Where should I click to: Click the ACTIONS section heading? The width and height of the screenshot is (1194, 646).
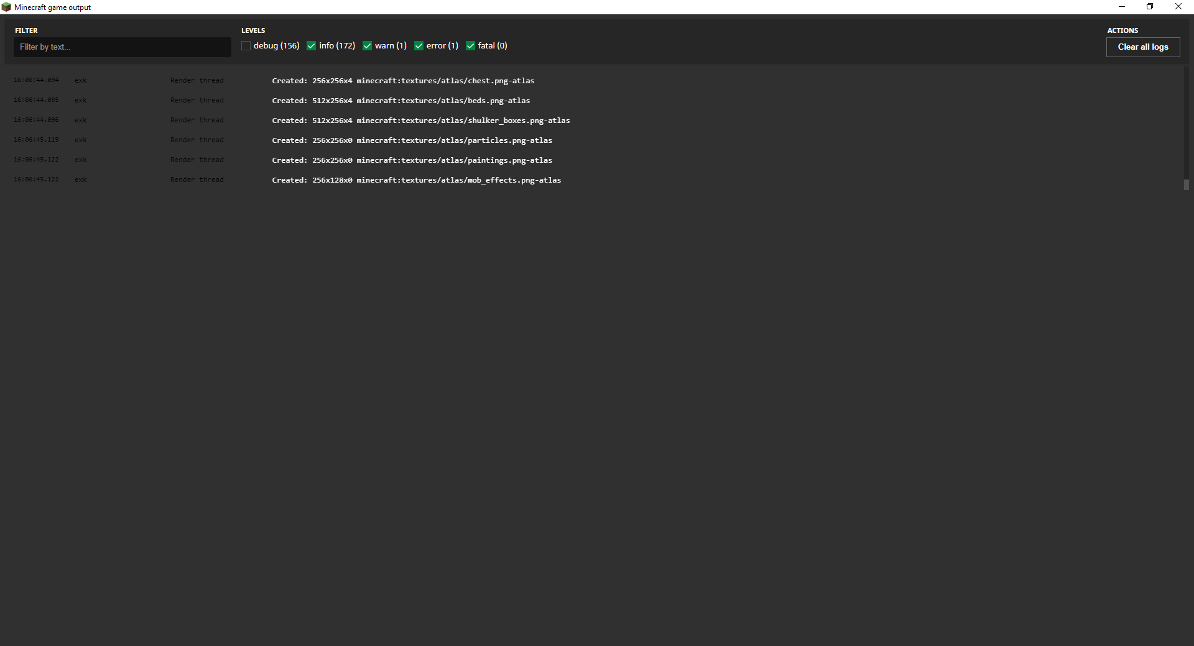point(1122,30)
